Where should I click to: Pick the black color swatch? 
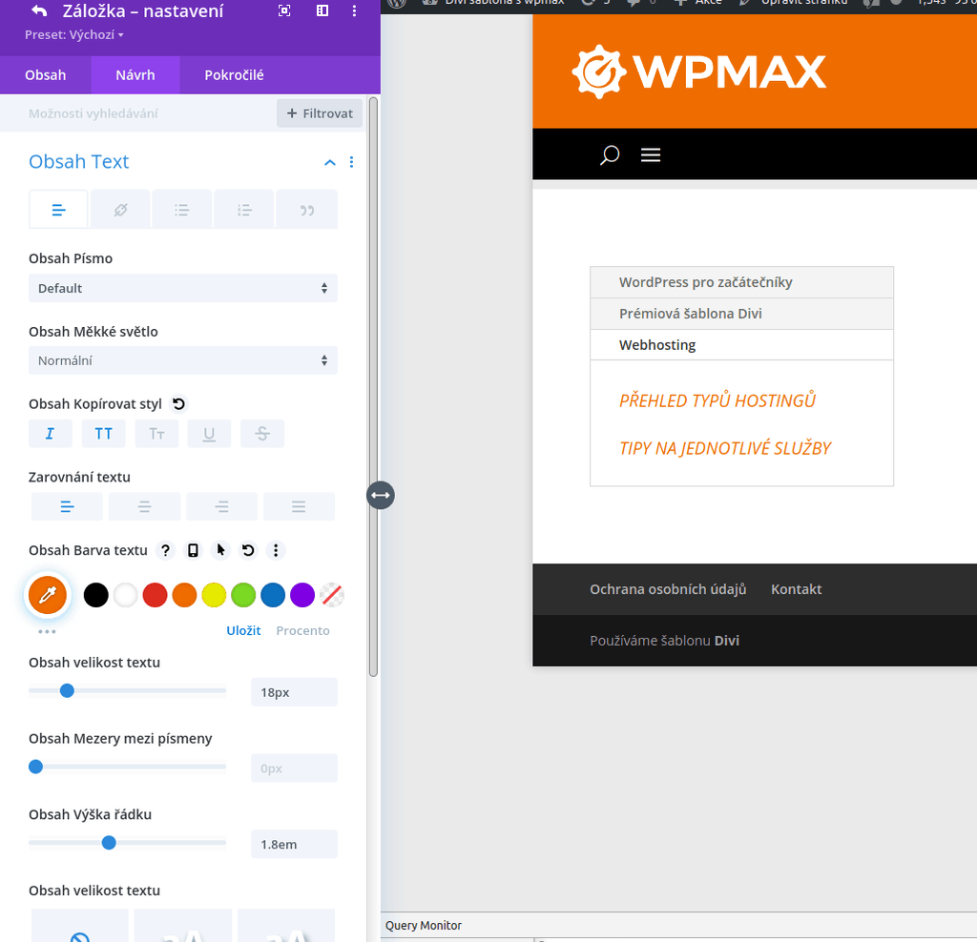(x=96, y=595)
